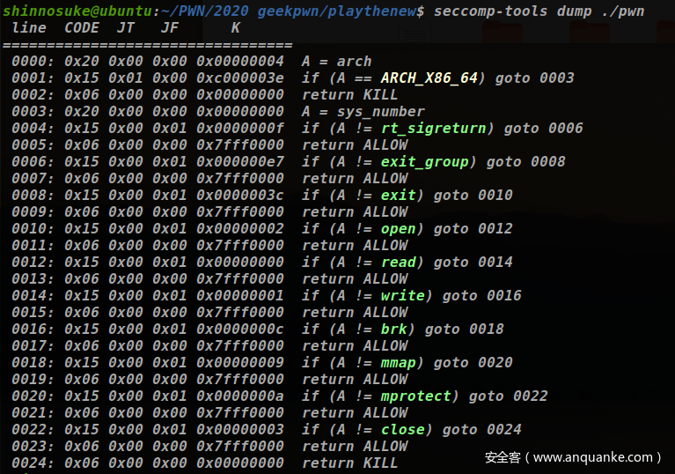The width and height of the screenshot is (675, 474).
Task: Click K value '0x00000009'
Action: (x=239, y=363)
